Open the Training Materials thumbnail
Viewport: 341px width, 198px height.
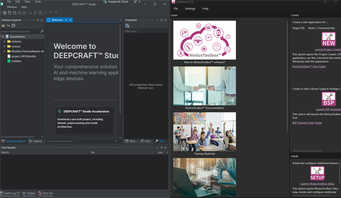tap(204, 131)
